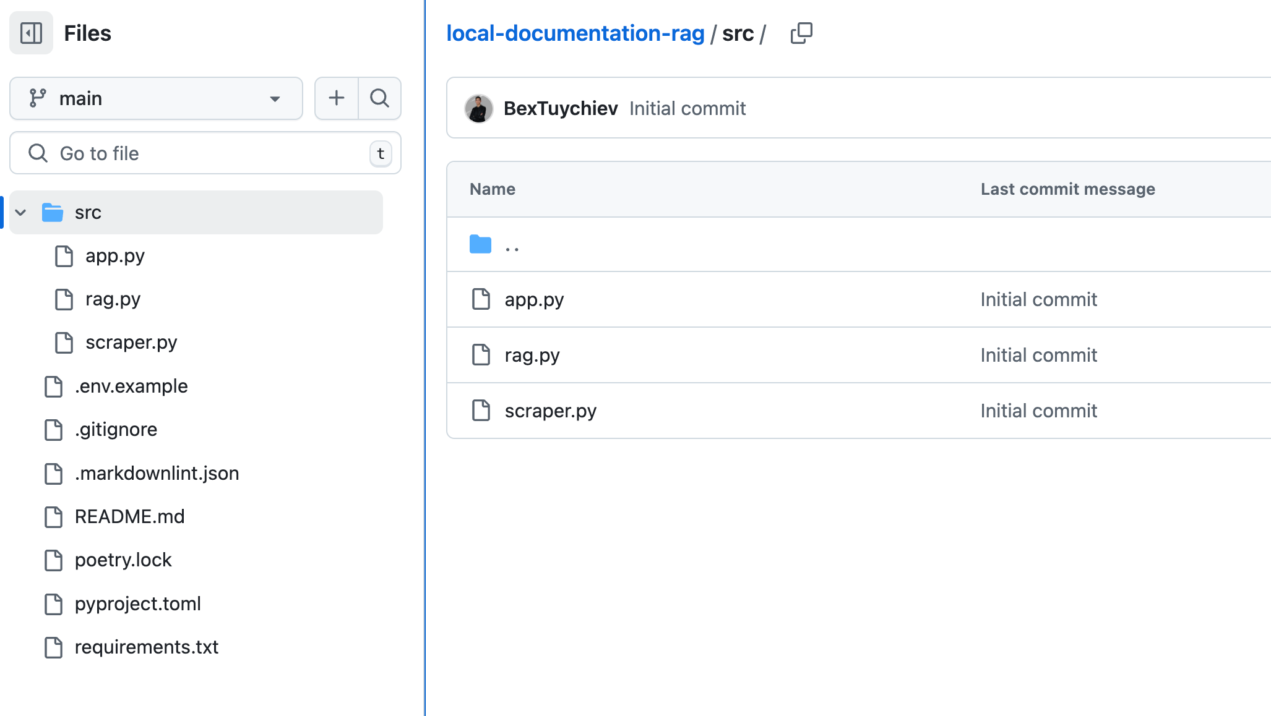Screen dimensions: 1271x716
Task: Open the local-documentation-rag repository link
Action: 576,33
